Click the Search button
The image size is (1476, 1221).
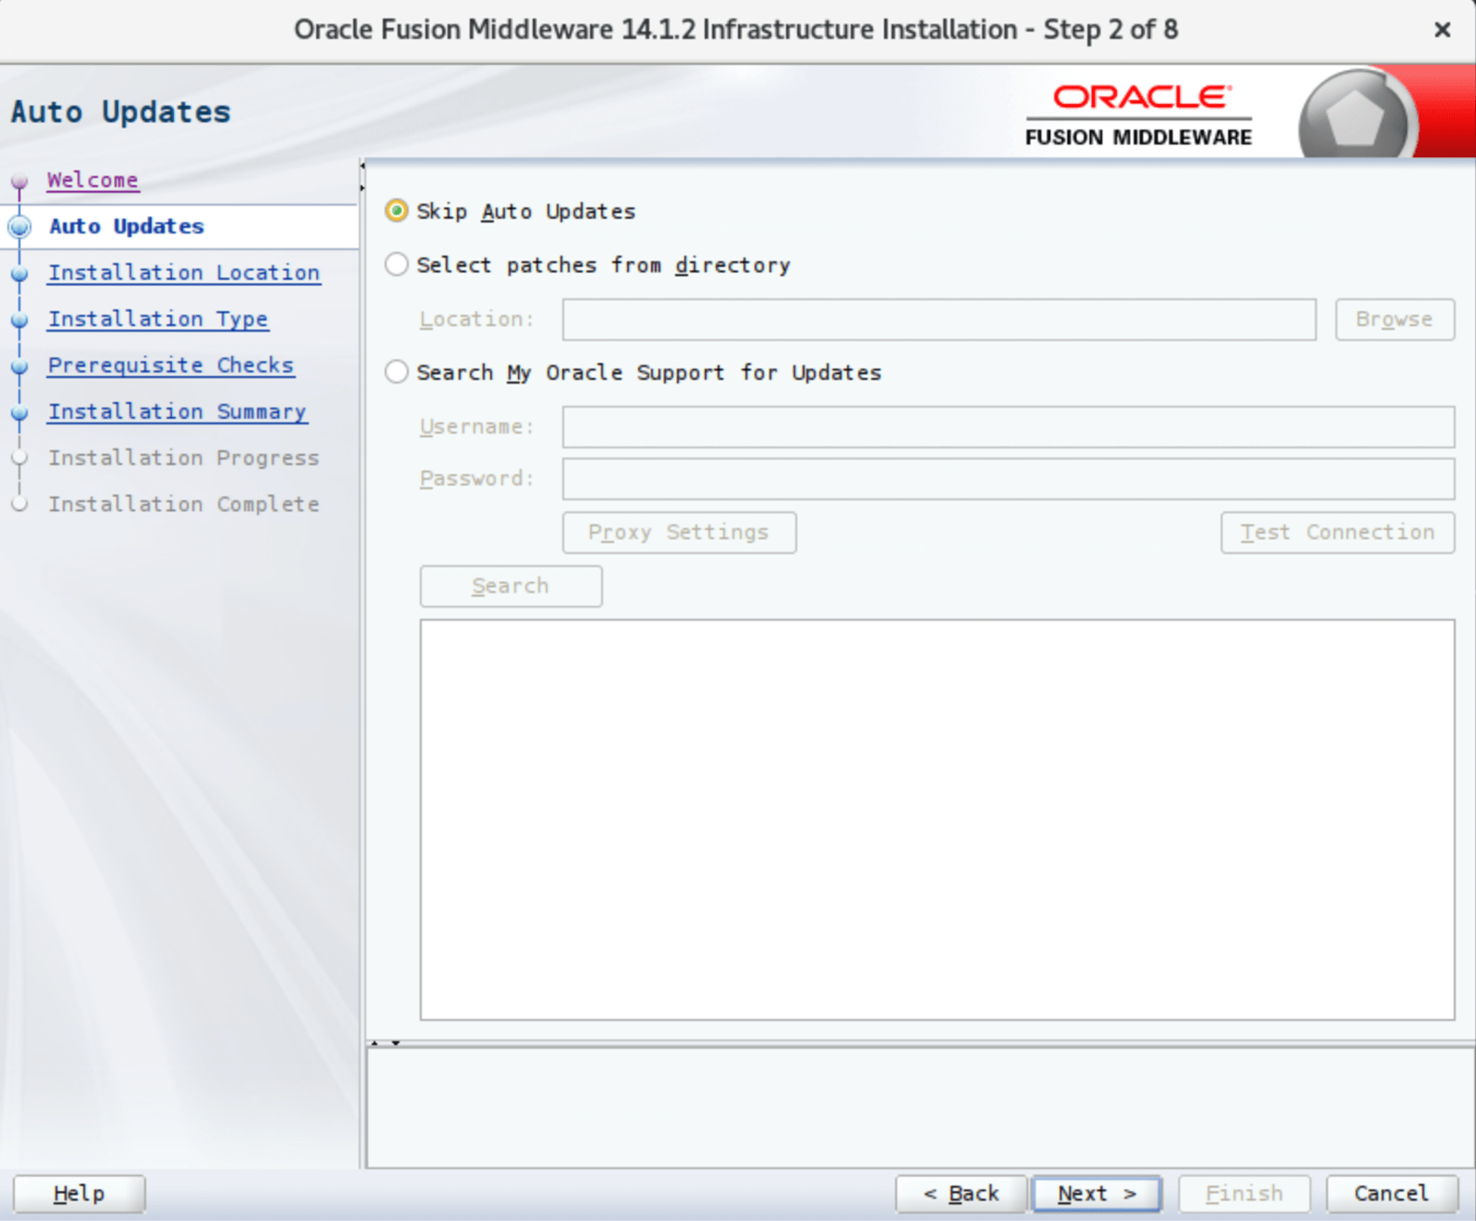(511, 586)
